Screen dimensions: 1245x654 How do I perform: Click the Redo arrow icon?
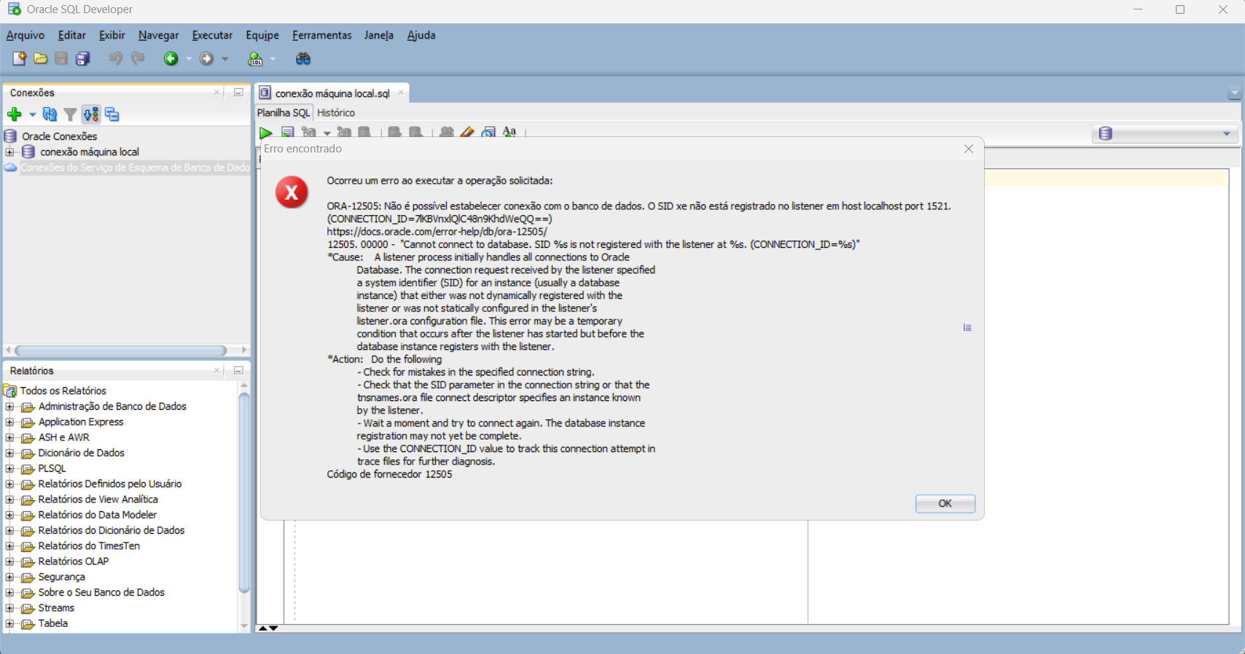click(x=137, y=58)
